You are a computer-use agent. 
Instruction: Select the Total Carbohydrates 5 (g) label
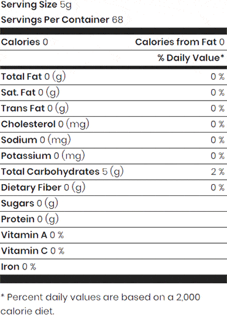(63, 172)
